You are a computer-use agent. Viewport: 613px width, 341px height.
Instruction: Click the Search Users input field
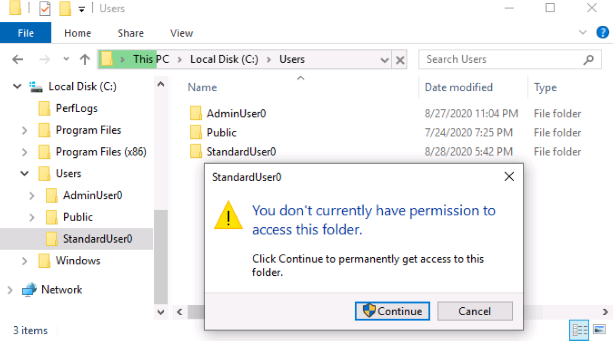tap(503, 59)
